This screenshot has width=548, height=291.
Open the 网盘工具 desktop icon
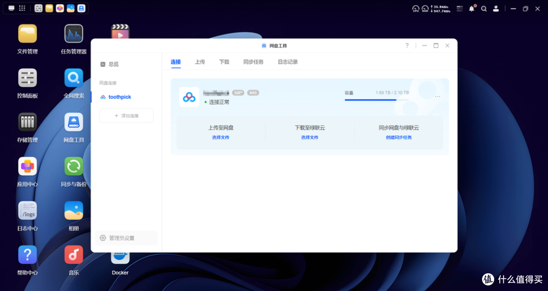[x=74, y=122]
